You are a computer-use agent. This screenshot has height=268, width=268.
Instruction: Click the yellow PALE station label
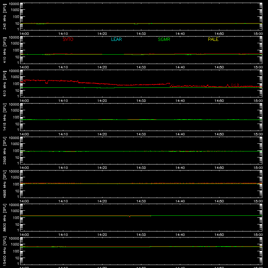tap(213, 39)
